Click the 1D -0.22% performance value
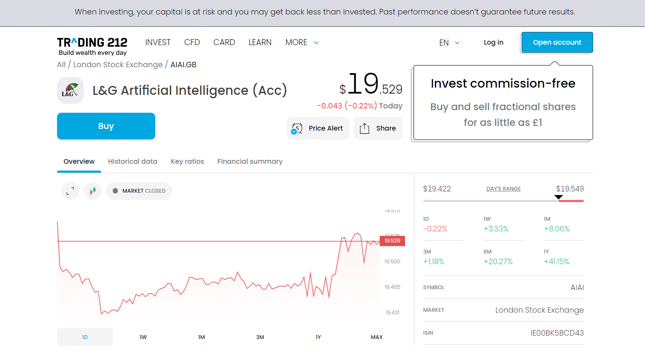The width and height of the screenshot is (645, 359). point(435,229)
